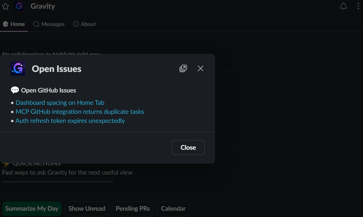Click the Summarize My Day button
The height and width of the screenshot is (217, 363).
click(x=32, y=209)
